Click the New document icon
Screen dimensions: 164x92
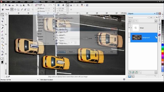pyautogui.click(x=3, y=5)
